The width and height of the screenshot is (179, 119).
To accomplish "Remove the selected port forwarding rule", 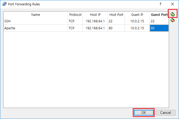I will [x=173, y=20].
